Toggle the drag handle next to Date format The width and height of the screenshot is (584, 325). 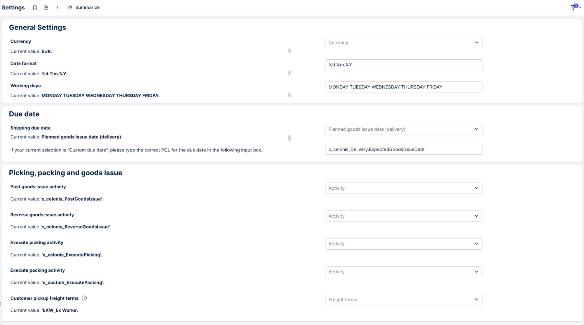click(x=289, y=72)
